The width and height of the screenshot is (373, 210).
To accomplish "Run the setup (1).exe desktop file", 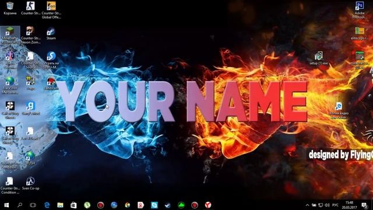I will coord(319,58).
